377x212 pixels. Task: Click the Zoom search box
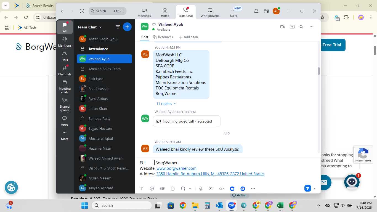pos(108,11)
